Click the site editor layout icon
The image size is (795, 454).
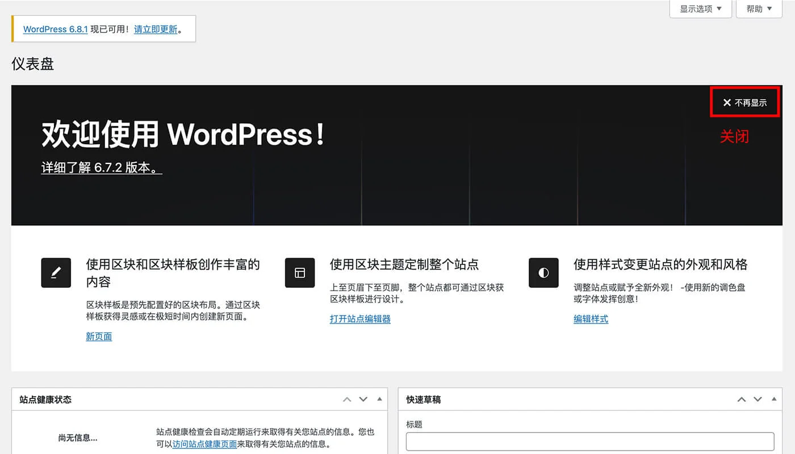pos(299,272)
